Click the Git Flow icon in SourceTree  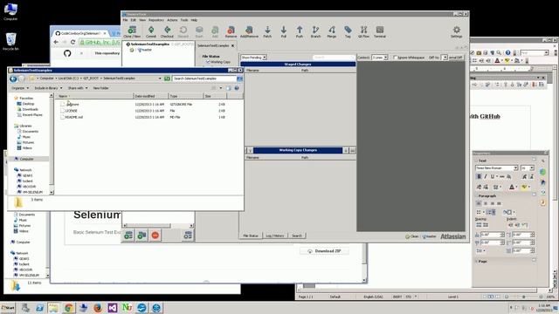click(x=363, y=31)
